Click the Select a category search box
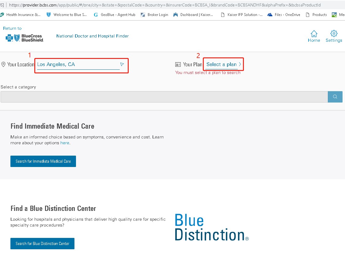Screen dimensions: 345x264 pos(164,97)
